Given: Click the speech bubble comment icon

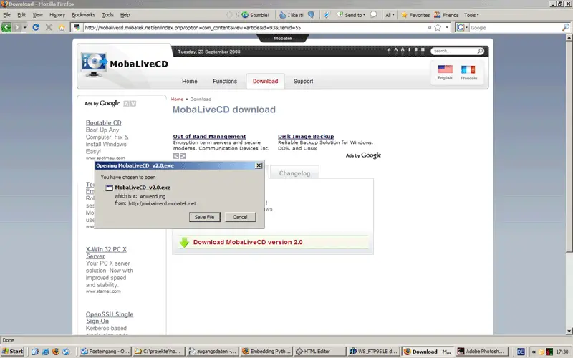Looking at the screenshot, I should [373, 15].
